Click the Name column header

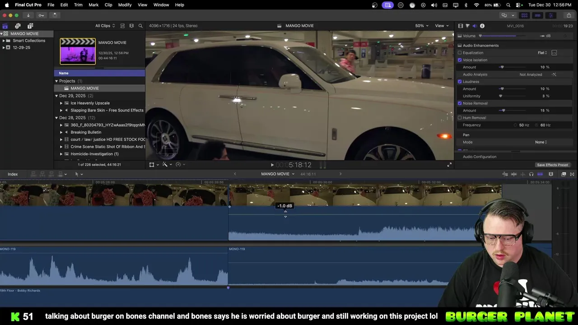pos(99,73)
